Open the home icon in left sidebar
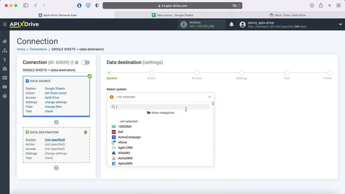The image size is (345, 194). click(4, 41)
